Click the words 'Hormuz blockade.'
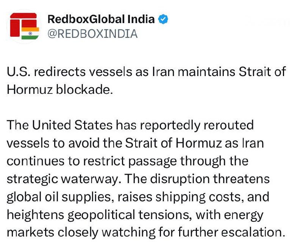The height and width of the screenshot is (252, 303). 60,90
